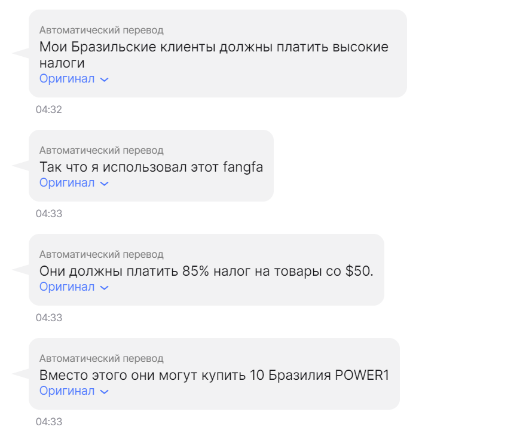Expand chevron next to "Оригинал" in fangfa message
Image resolution: width=523 pixels, height=439 pixels.
pos(105,184)
